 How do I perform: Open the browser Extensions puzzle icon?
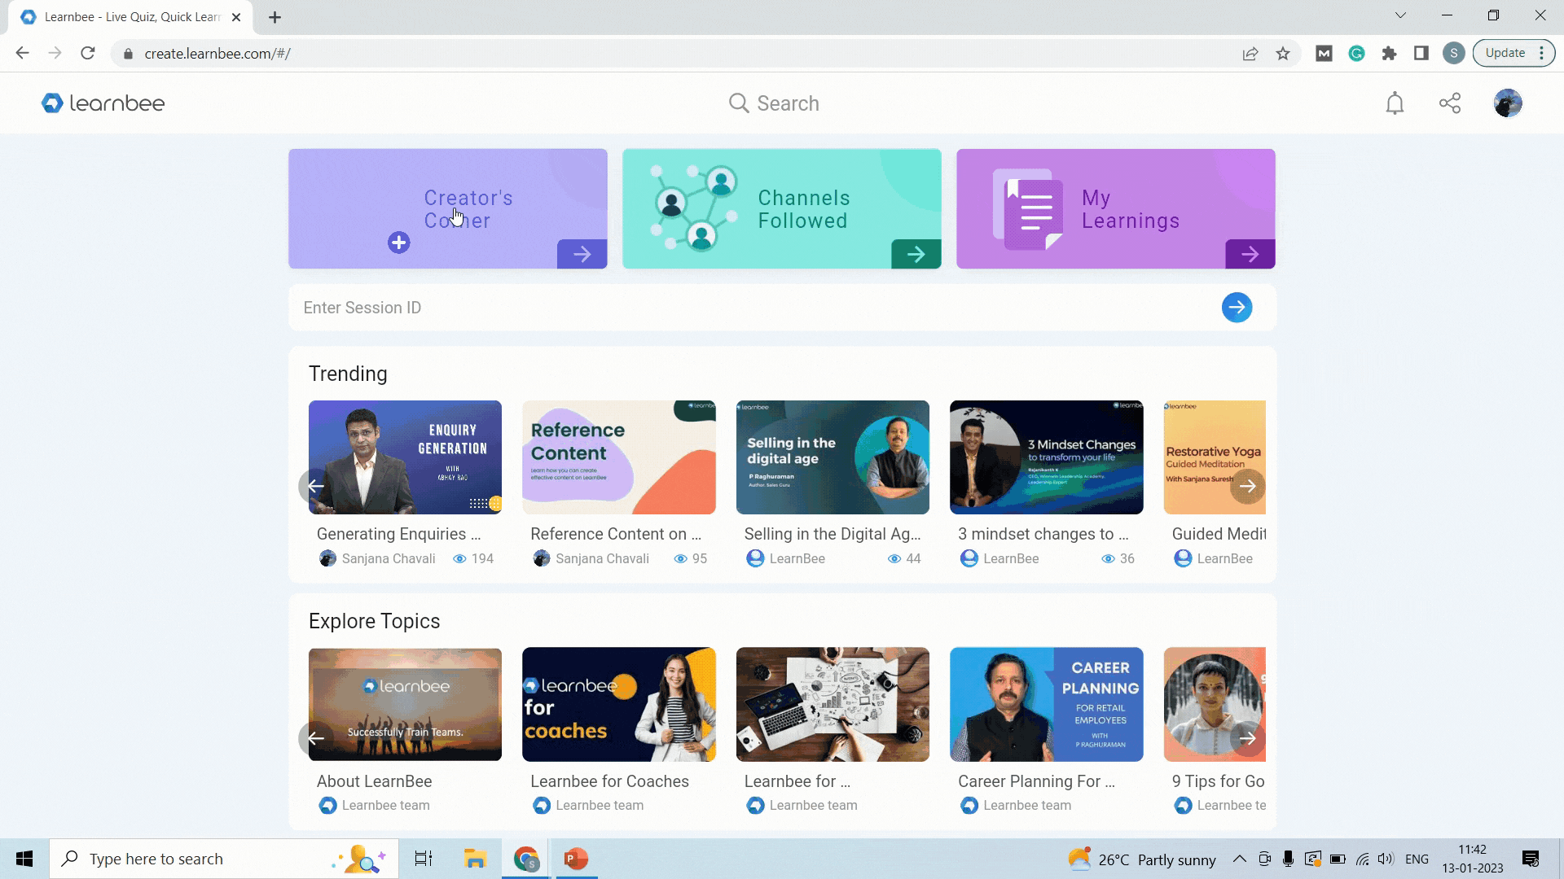pyautogui.click(x=1389, y=54)
